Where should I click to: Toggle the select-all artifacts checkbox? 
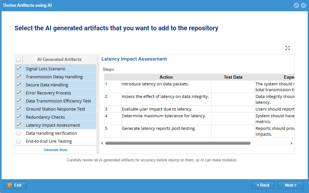pos(19,60)
